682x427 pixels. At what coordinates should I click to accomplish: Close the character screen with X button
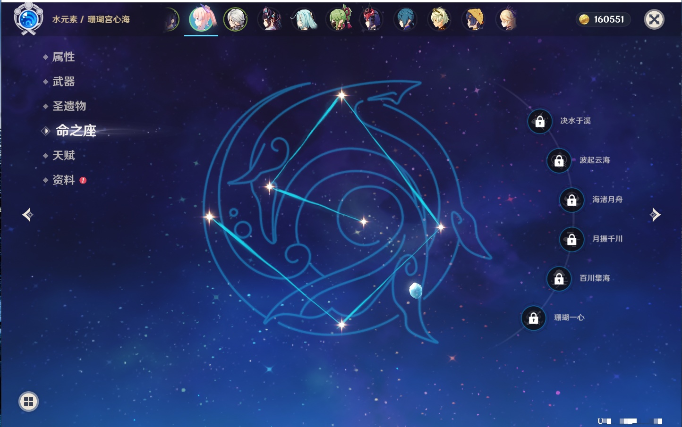point(654,19)
